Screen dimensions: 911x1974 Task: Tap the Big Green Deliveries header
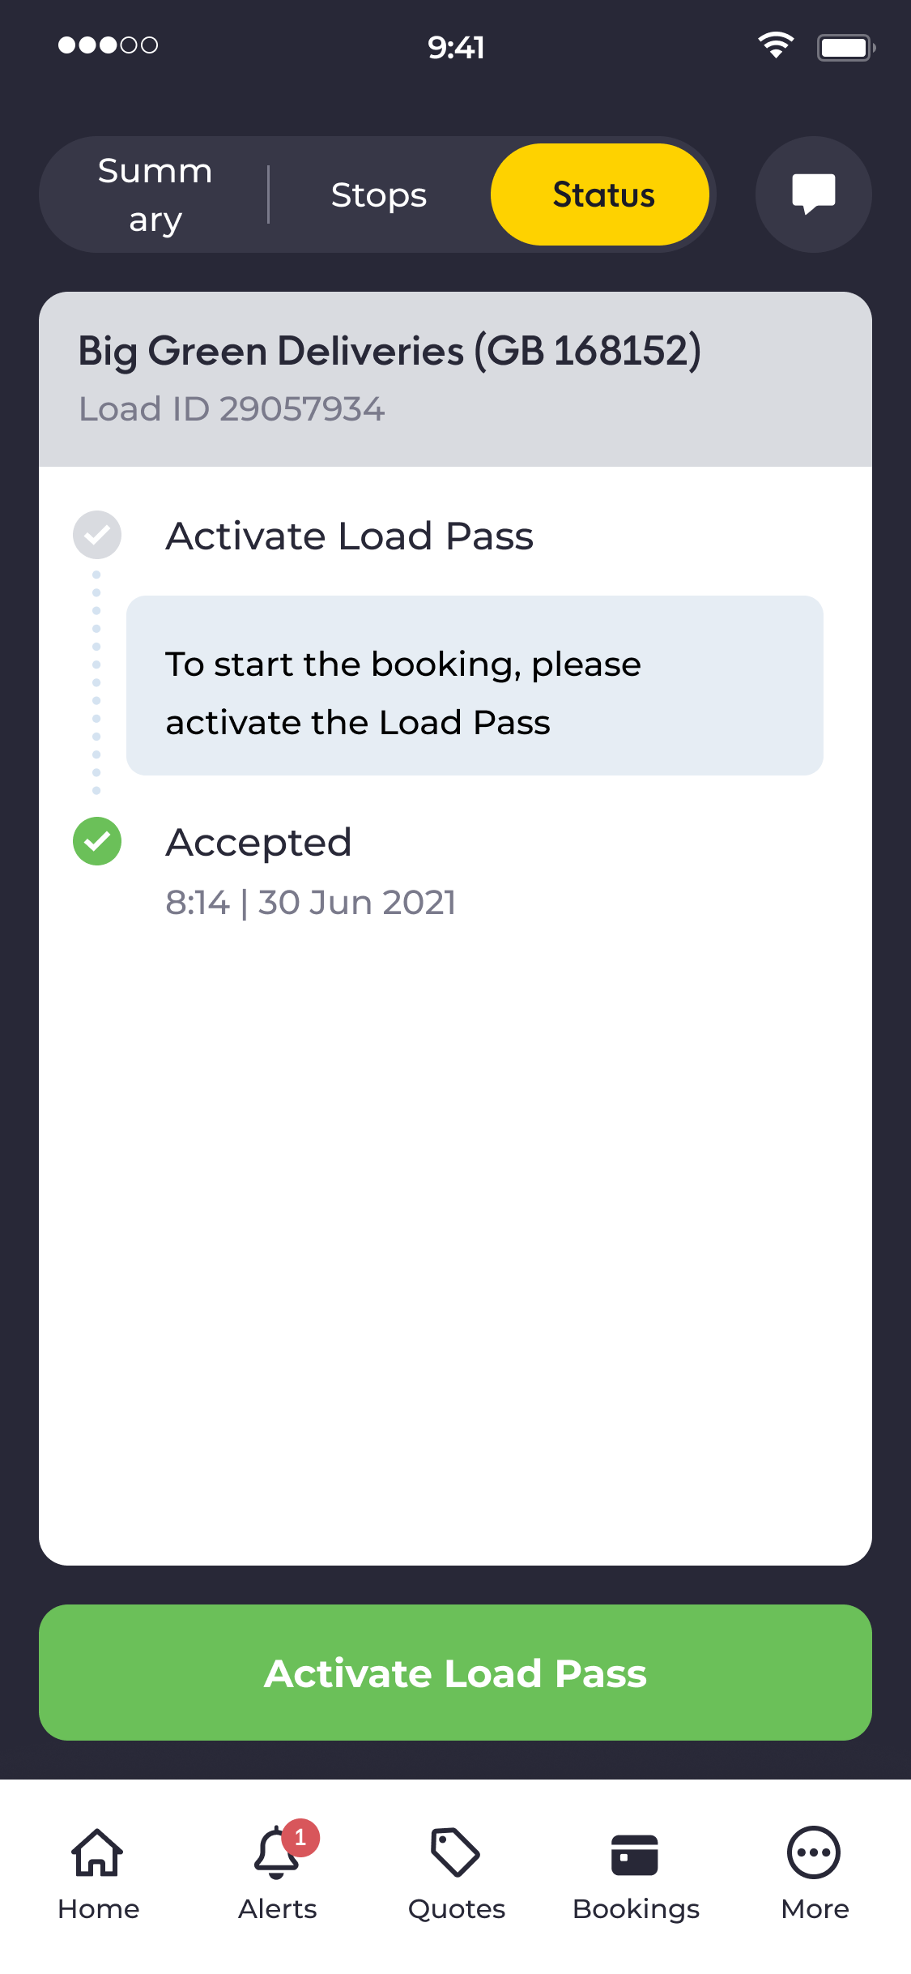coord(390,352)
